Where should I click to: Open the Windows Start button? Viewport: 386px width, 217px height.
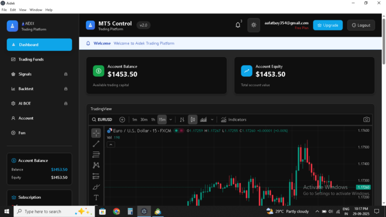(x=6, y=211)
